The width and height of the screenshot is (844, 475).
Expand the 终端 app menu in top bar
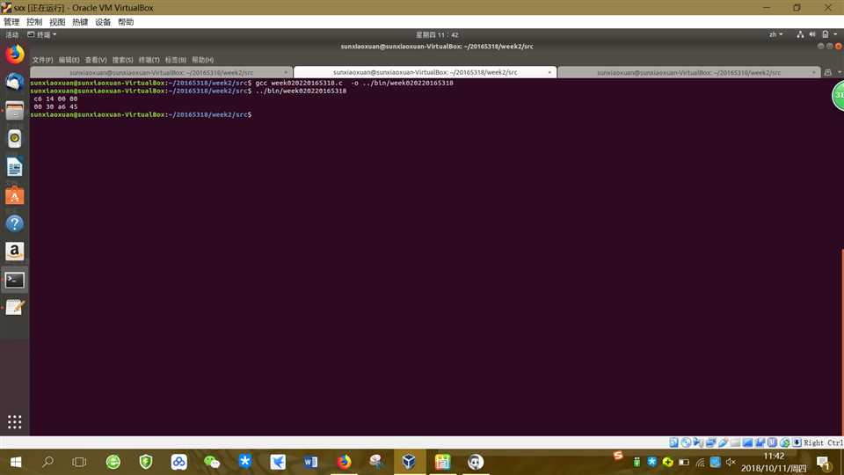click(x=42, y=34)
